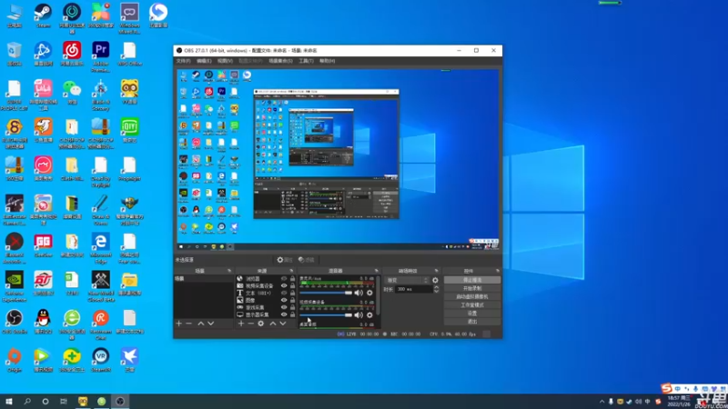The height and width of the screenshot is (409, 728).
Task: Adjust video capture device volume slider
Action: pos(326,314)
